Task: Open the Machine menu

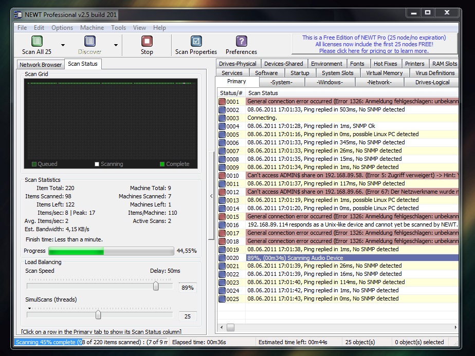Action: pyautogui.click(x=92, y=27)
